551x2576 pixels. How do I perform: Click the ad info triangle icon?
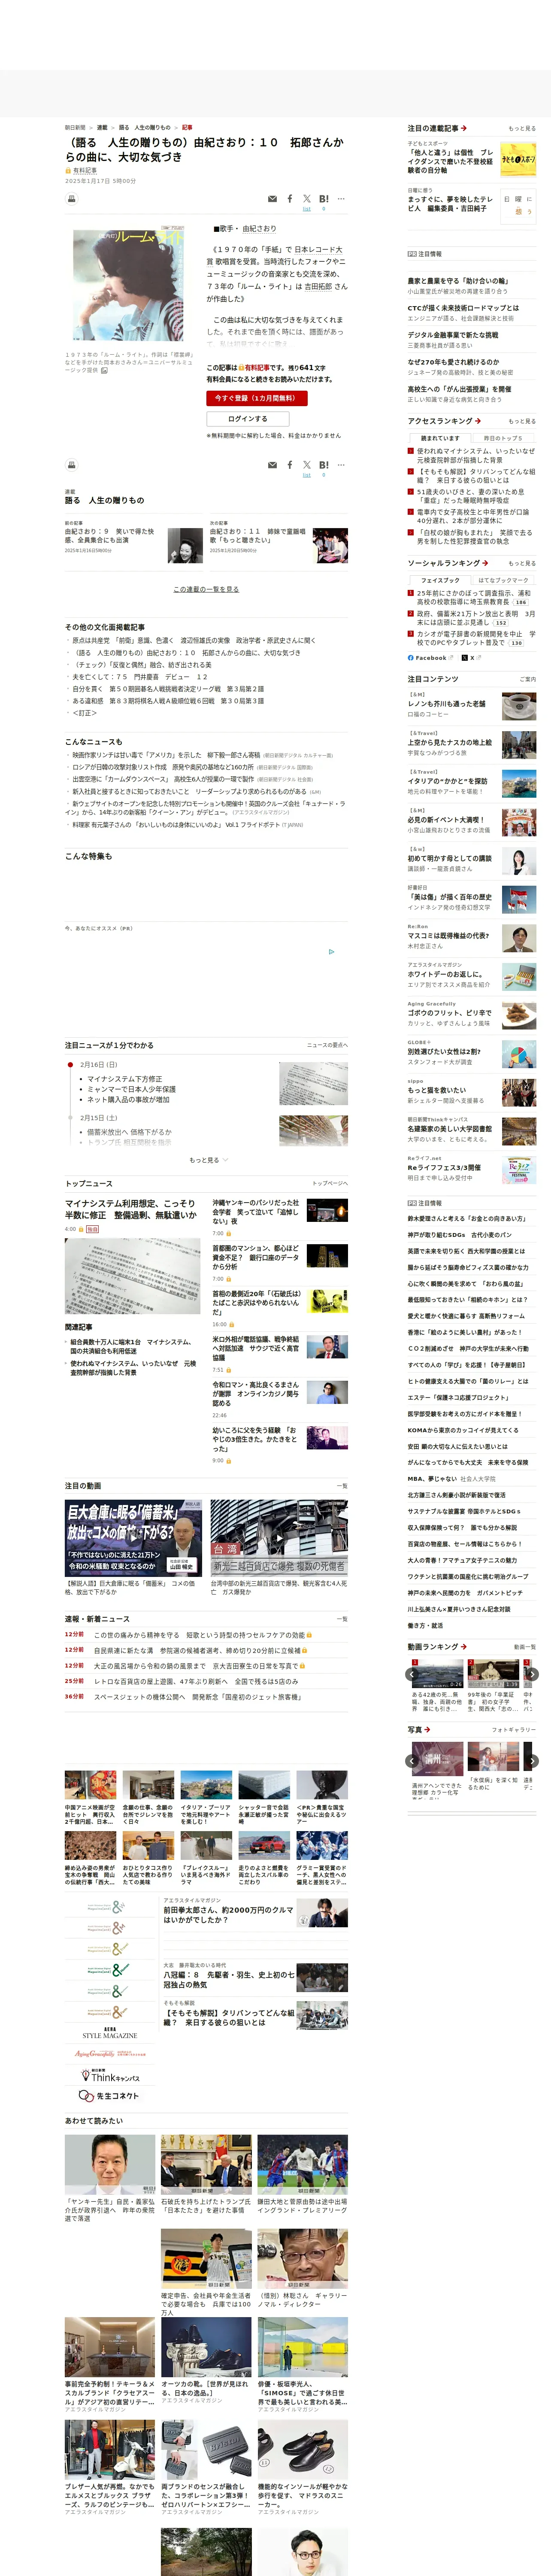coord(332,952)
